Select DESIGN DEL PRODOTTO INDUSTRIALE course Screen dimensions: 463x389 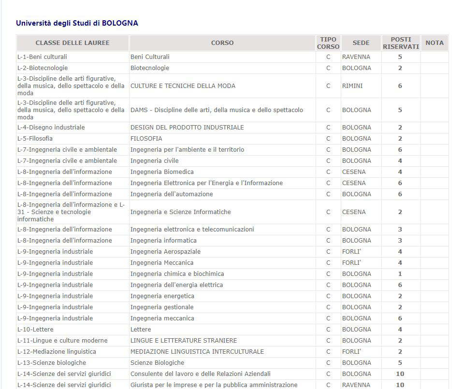coord(187,128)
